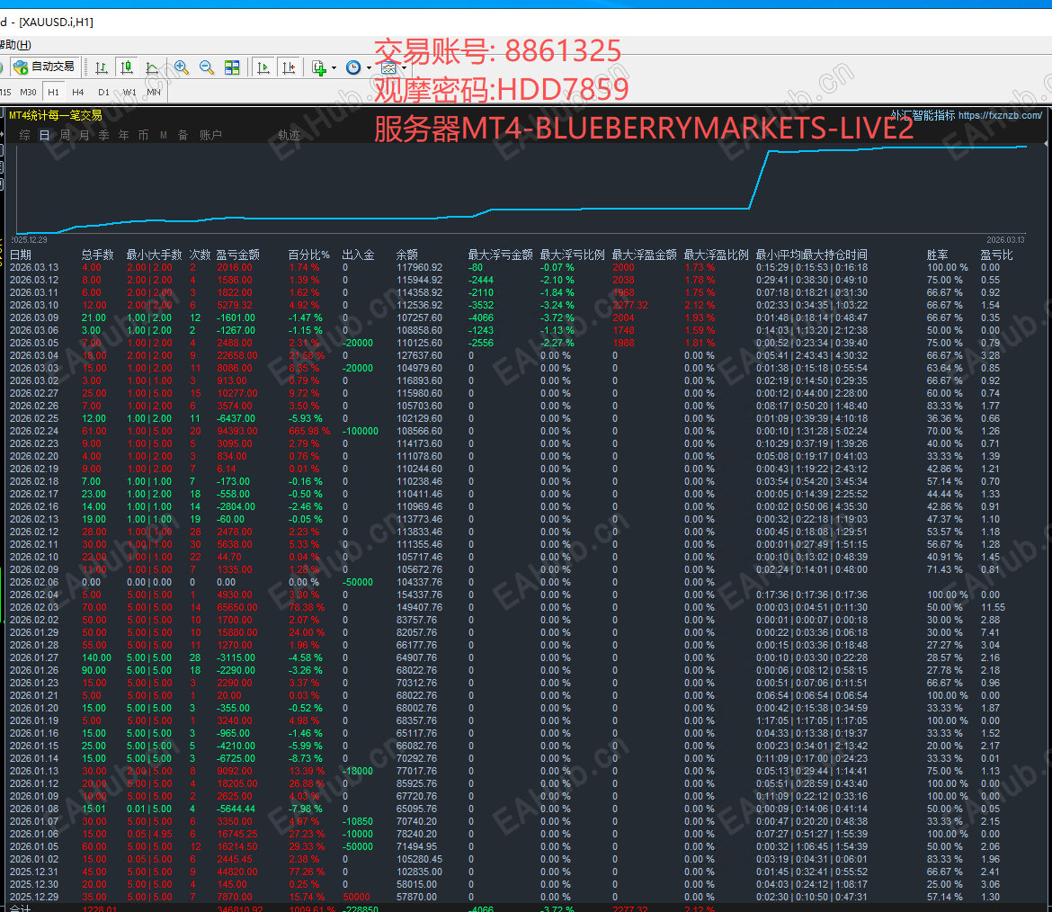Viewport: 1052px width, 912px height.
Task: Click the chart end date 2026.03.13
Action: pos(1006,239)
